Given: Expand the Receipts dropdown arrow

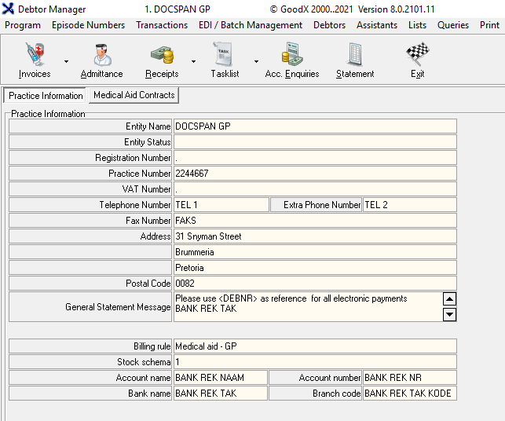Looking at the screenshot, I should [x=193, y=61].
